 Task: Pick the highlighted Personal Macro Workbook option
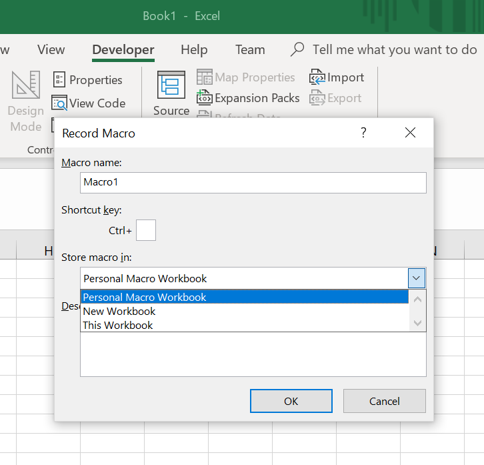point(144,298)
